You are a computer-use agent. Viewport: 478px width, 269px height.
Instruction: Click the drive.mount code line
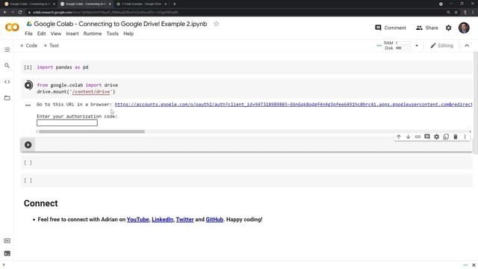tap(76, 91)
